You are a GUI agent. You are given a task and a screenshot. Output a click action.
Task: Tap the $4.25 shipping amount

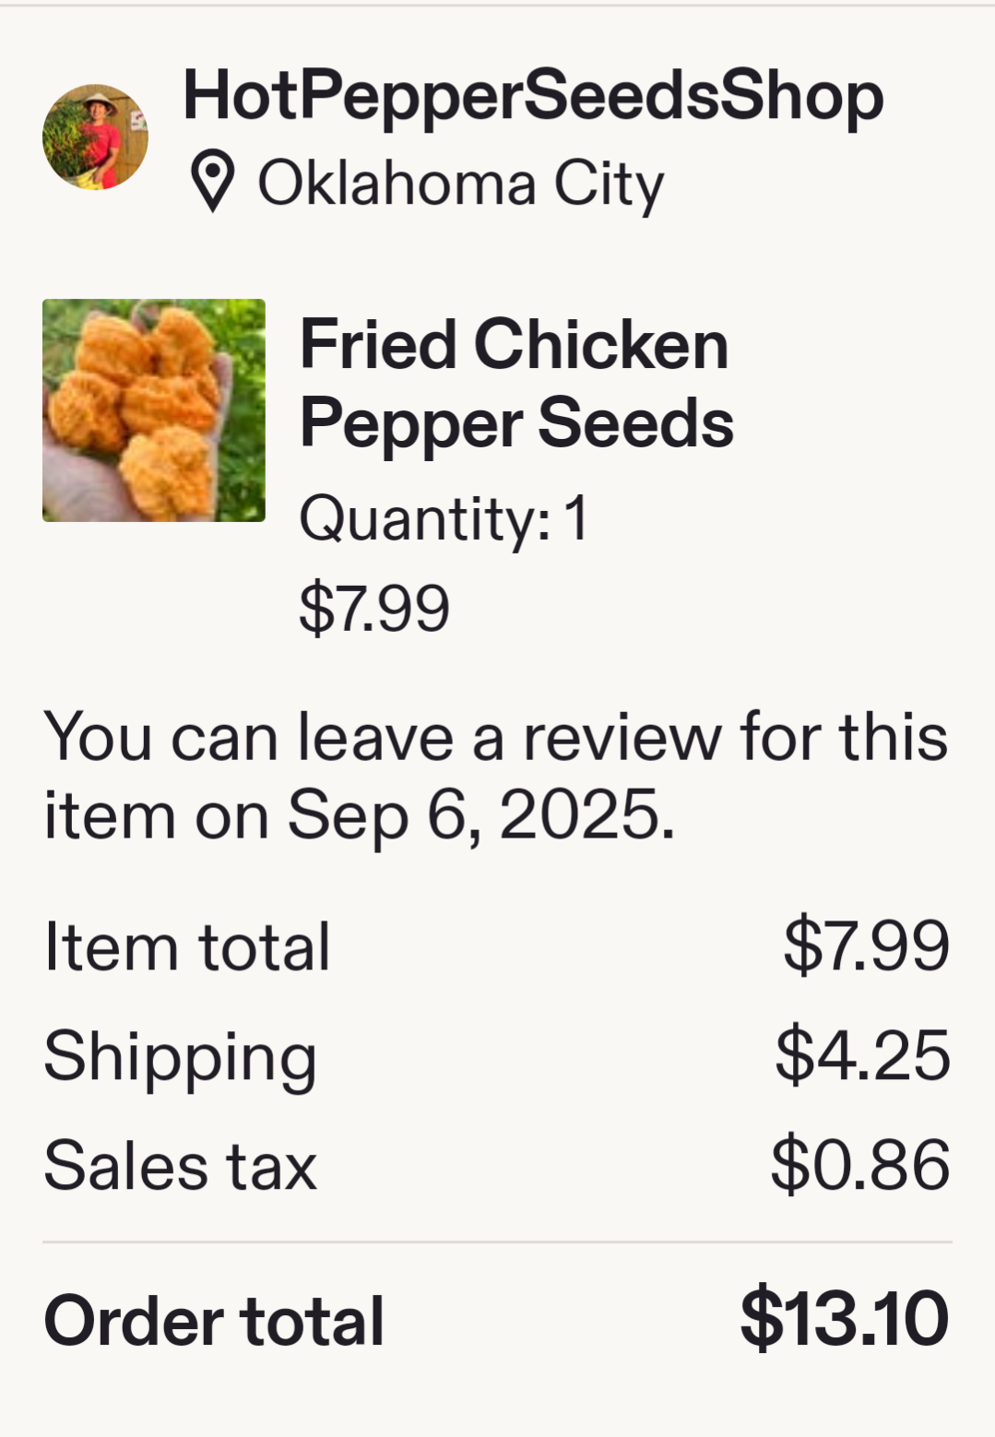[862, 1054]
